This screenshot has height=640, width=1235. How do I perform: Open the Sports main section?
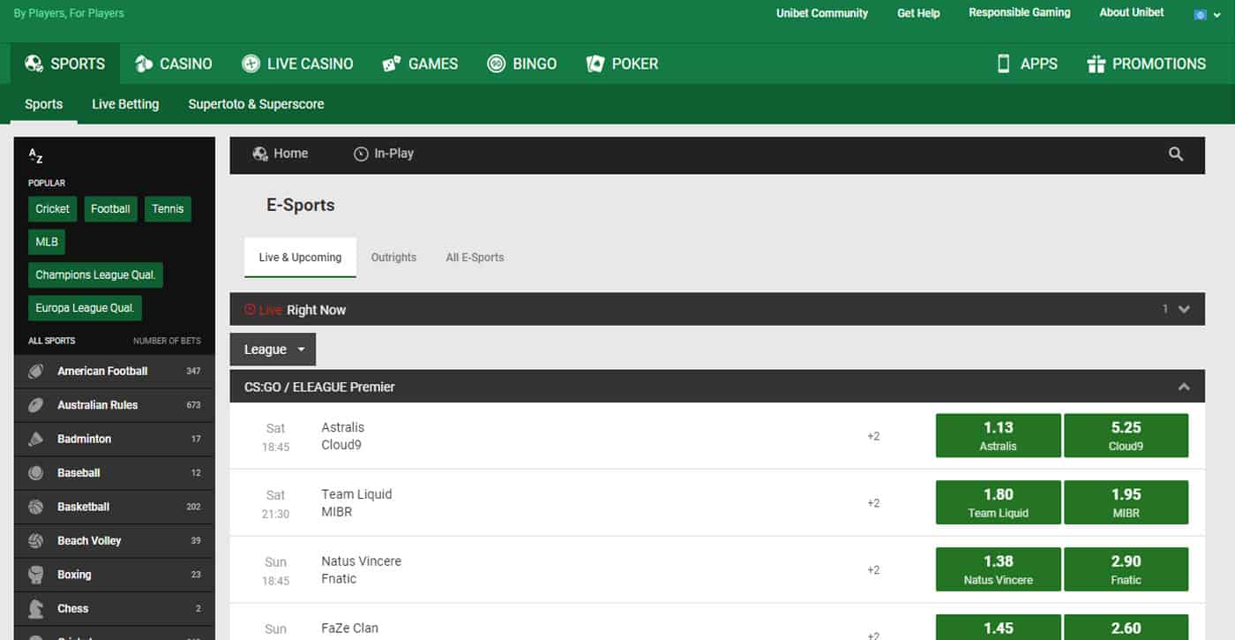(x=65, y=64)
